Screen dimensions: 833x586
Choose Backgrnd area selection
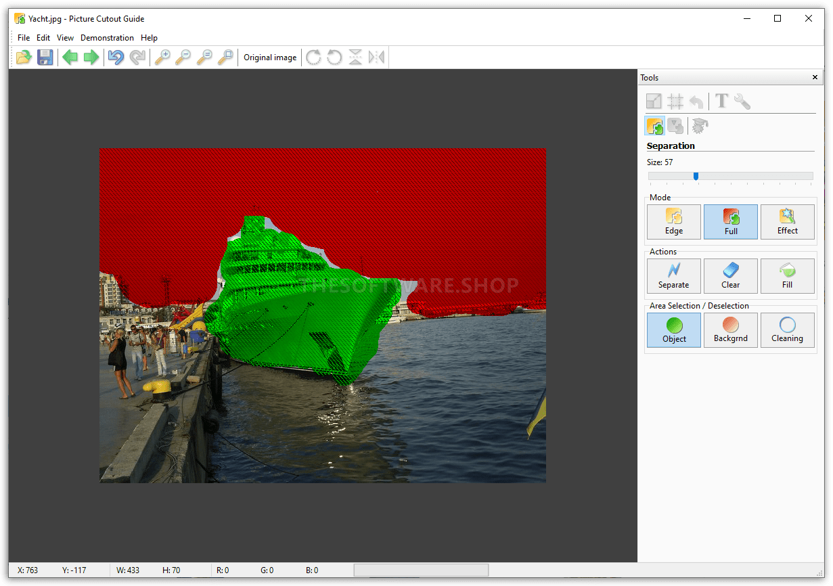click(731, 330)
